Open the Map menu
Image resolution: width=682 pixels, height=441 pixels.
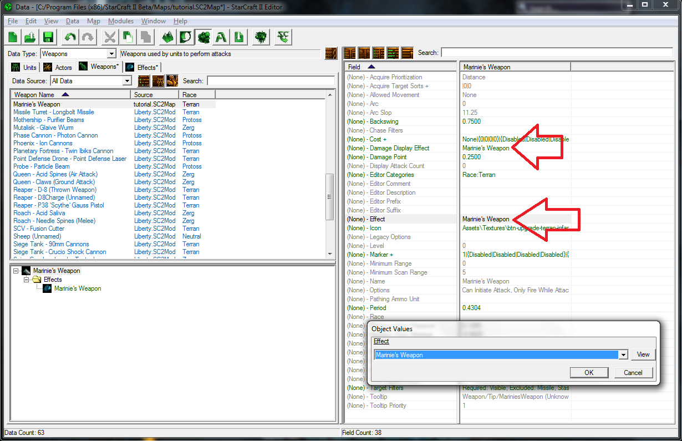point(94,21)
